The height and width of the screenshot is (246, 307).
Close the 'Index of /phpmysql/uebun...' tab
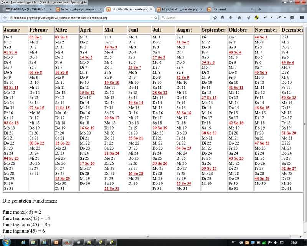tap(101, 9)
